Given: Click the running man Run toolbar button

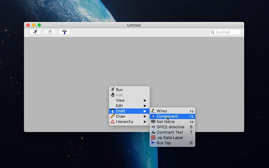Looking at the screenshot, I should (35, 32).
